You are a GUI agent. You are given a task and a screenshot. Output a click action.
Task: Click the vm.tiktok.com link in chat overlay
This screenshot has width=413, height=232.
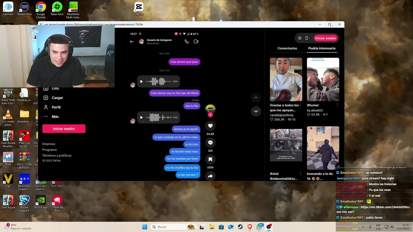tap(386, 207)
